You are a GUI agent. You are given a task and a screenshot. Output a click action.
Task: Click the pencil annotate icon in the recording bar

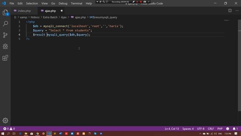point(133,2)
